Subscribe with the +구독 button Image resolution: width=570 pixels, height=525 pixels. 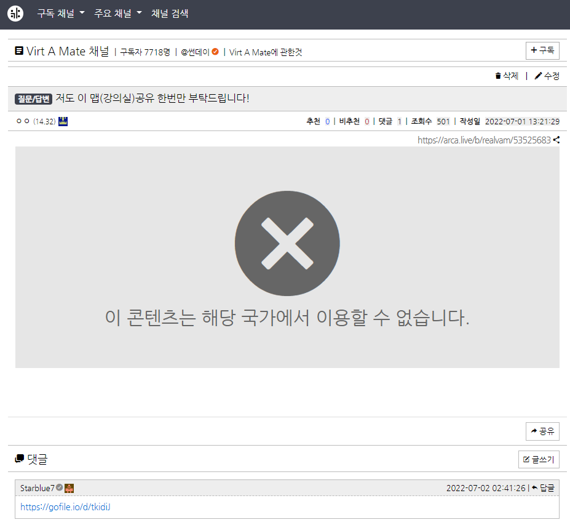click(x=542, y=50)
